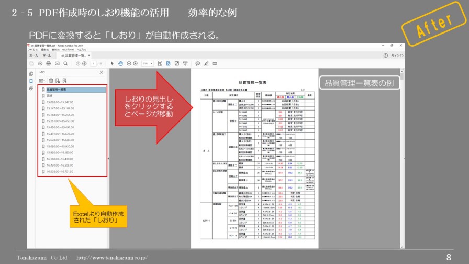The width and height of the screenshot is (469, 264).
Task: Select the 表紙 bookmark
Action: (x=50, y=96)
